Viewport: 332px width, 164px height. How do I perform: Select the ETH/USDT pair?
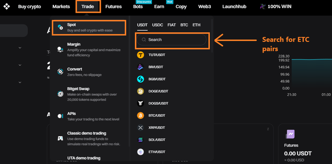pyautogui.click(x=157, y=152)
